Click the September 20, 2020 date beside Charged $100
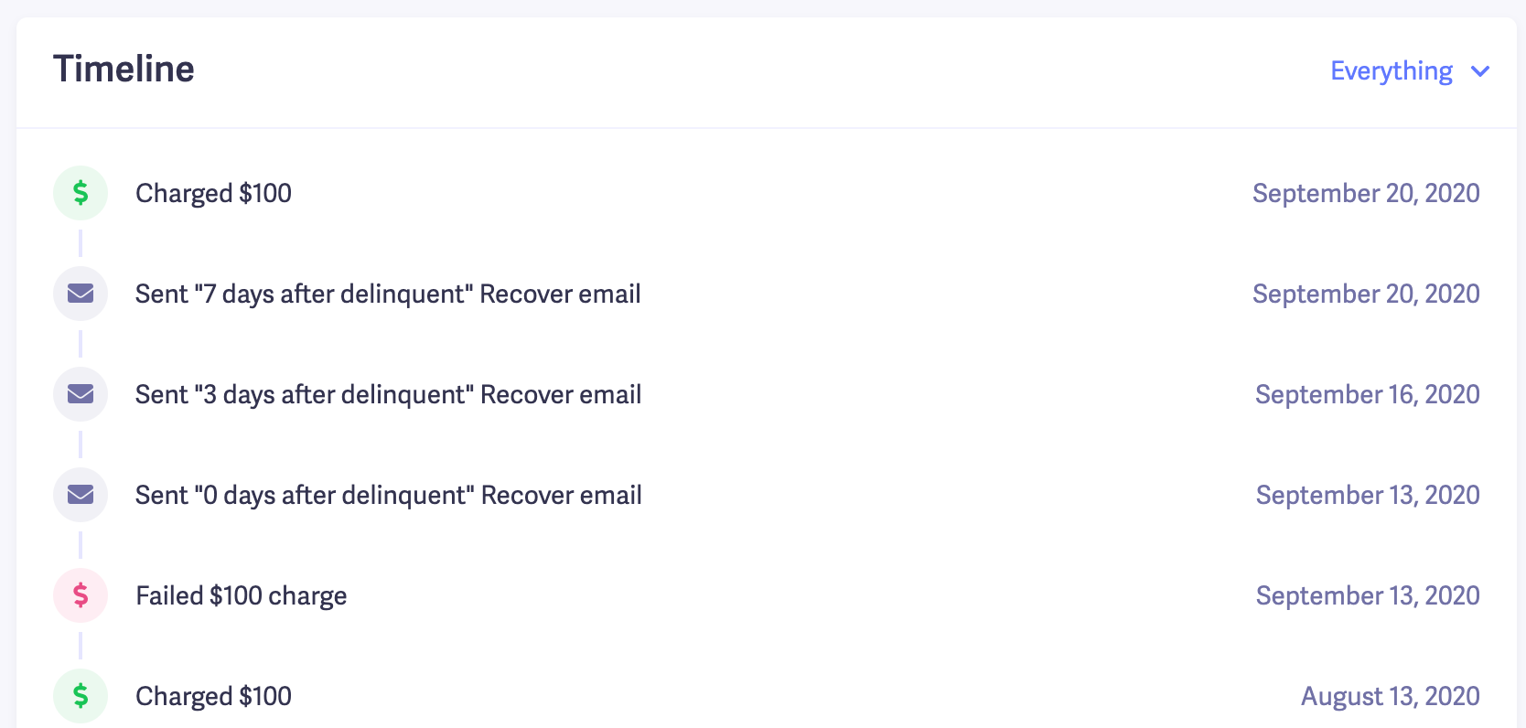 (x=1366, y=193)
